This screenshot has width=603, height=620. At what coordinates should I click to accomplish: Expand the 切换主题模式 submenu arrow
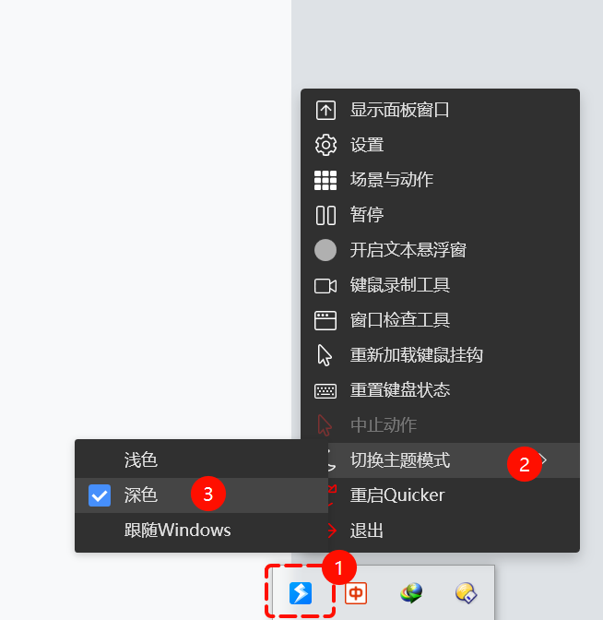coord(543,459)
